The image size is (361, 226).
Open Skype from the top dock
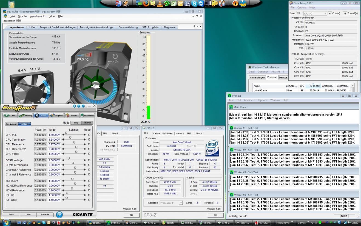[x=194, y=3]
